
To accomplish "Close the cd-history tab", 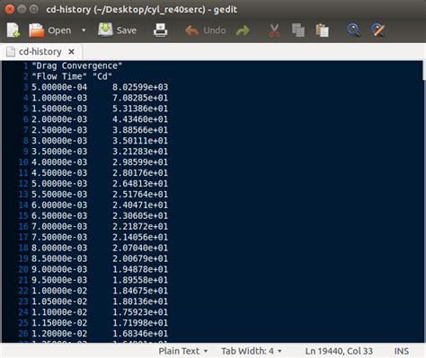I will point(71,52).
